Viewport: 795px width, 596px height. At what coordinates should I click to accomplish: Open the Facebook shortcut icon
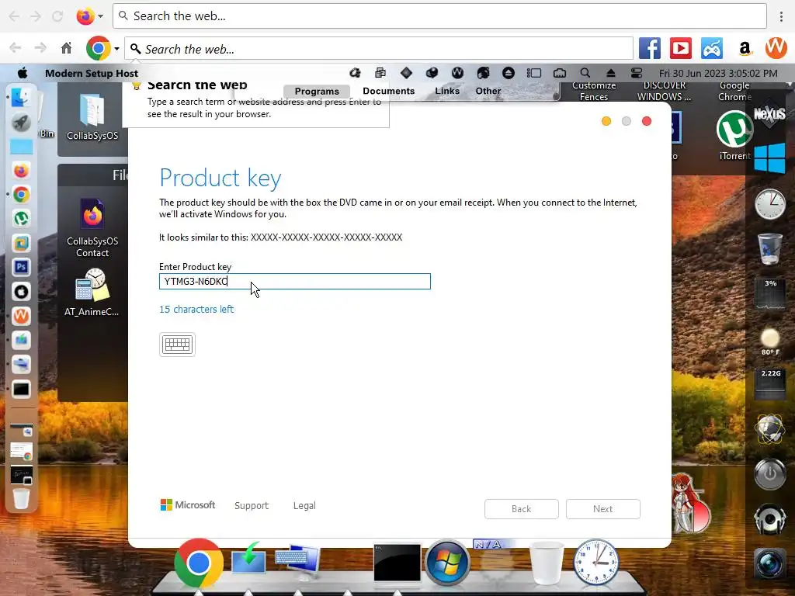pyautogui.click(x=650, y=49)
